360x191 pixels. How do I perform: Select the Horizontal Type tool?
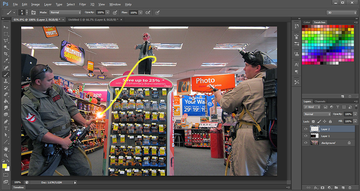point(6,128)
